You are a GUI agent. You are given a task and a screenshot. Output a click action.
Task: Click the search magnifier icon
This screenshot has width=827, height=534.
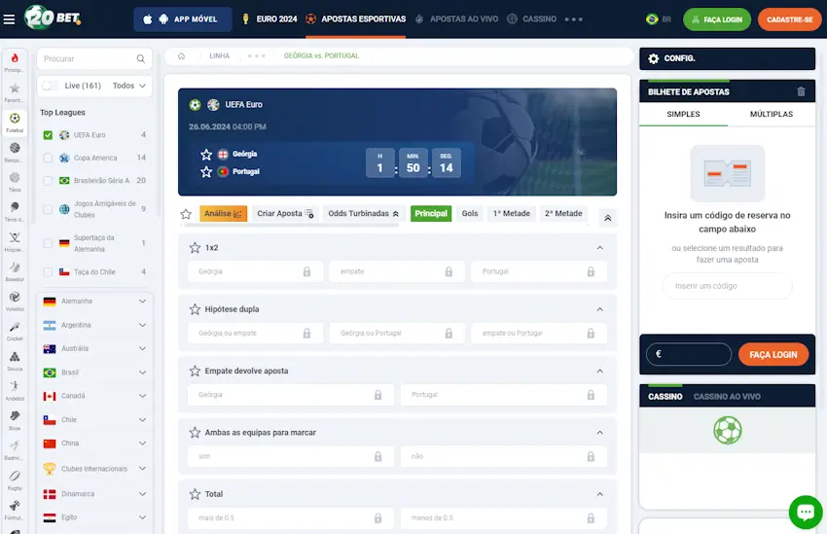pos(141,58)
